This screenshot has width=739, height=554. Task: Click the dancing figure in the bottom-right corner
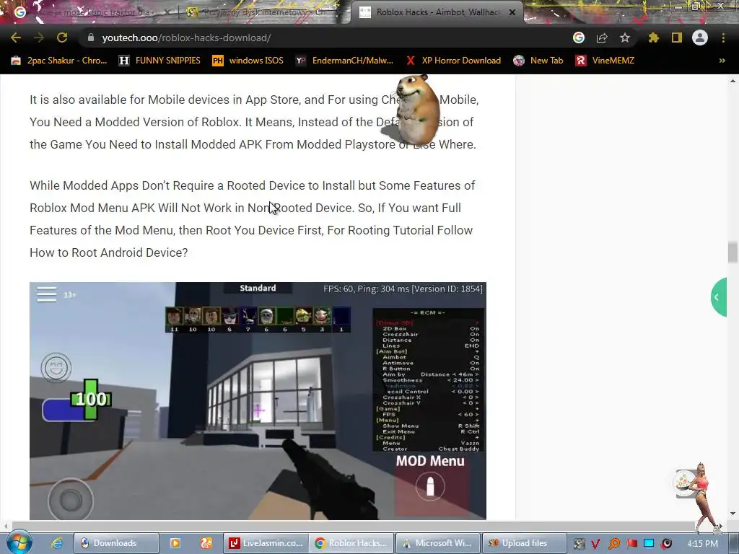click(x=700, y=498)
